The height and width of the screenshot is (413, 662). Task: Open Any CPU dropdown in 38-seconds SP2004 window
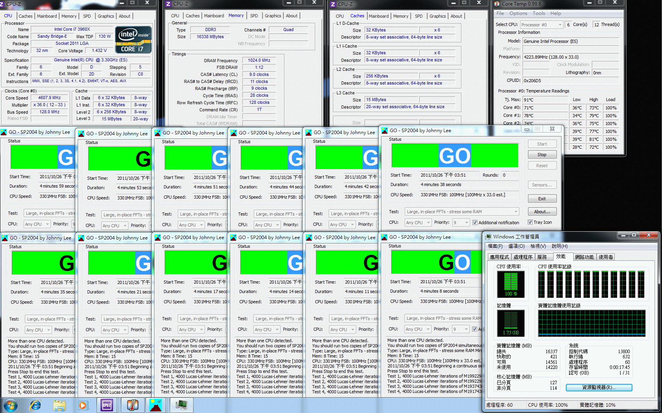pos(417,223)
